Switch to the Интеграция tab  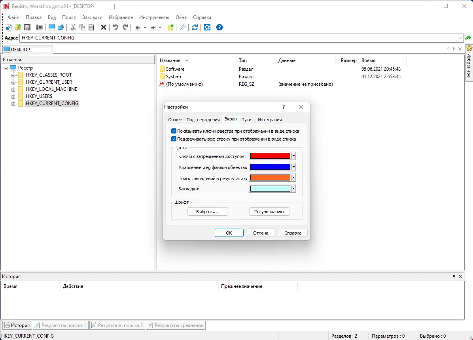270,120
